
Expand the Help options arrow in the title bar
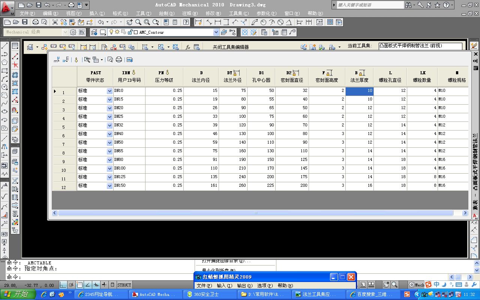[x=452, y=5]
